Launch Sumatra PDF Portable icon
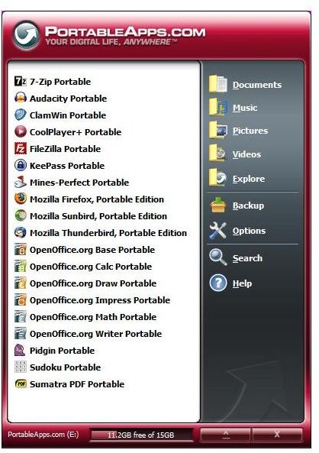Viewport: 319px width, 453px height. [x=21, y=384]
